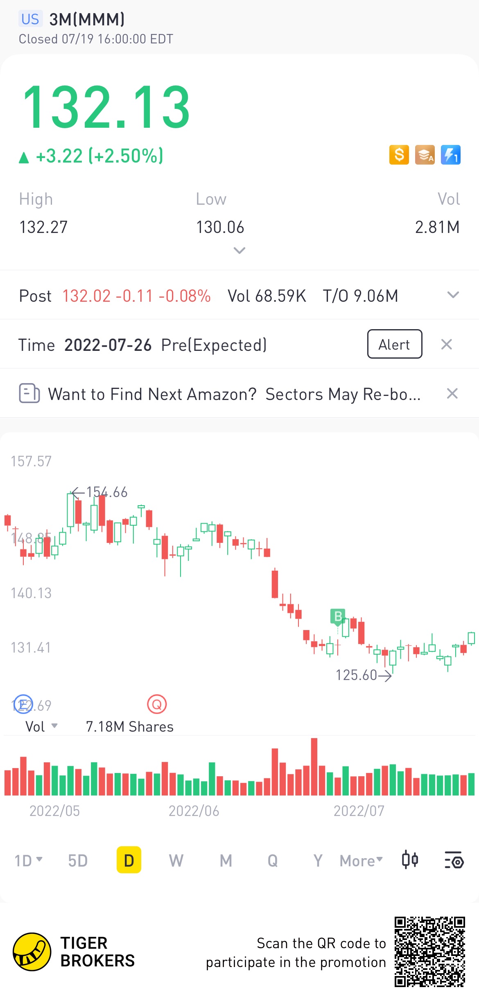Open the Vol indicator dropdown
This screenshot has height=1001, width=479.
(41, 726)
